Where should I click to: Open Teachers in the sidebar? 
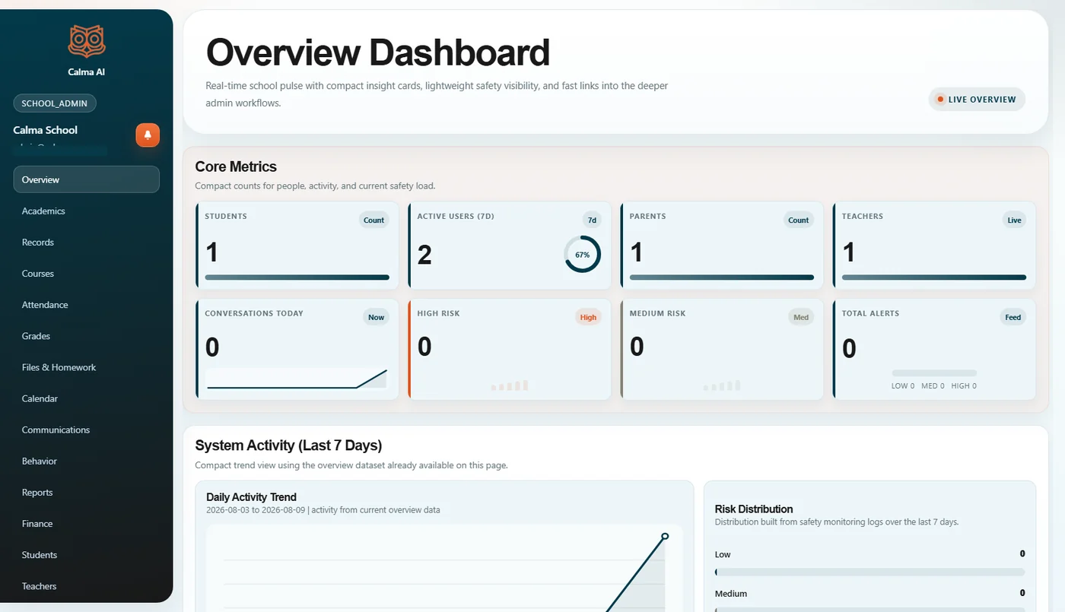coord(86,586)
